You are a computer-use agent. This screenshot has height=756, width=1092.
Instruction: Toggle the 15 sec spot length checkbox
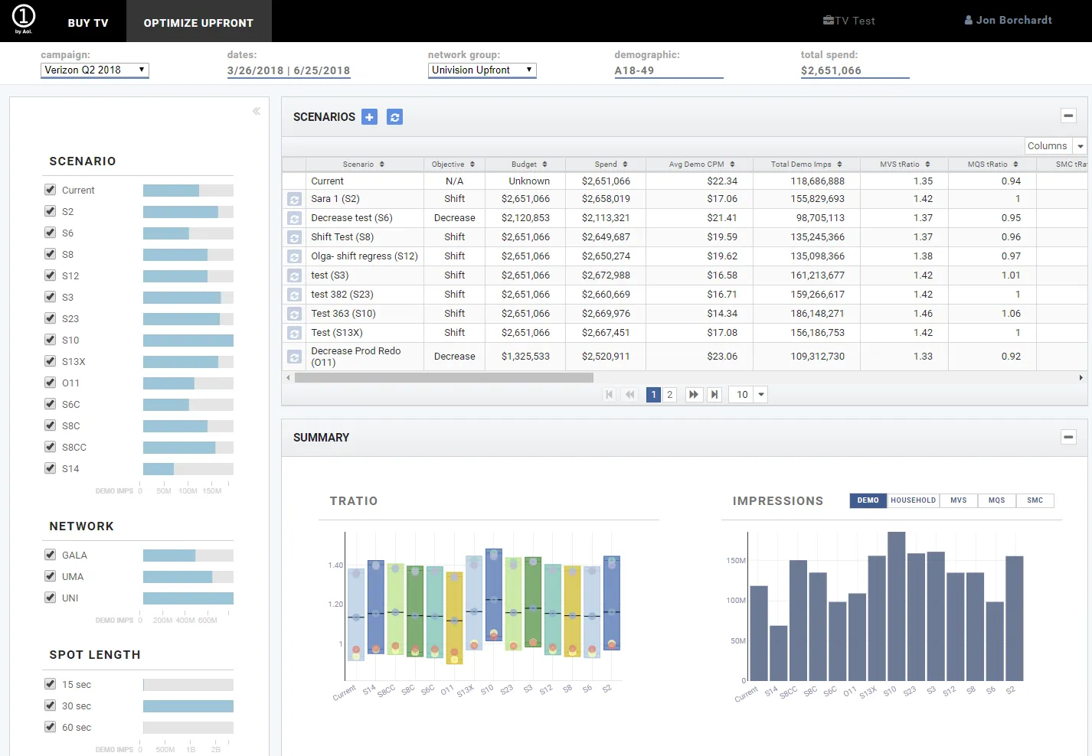click(x=51, y=684)
